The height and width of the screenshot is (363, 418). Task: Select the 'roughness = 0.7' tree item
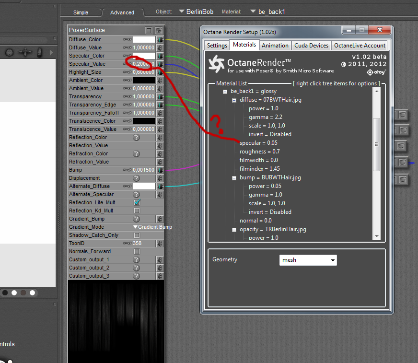(260, 152)
